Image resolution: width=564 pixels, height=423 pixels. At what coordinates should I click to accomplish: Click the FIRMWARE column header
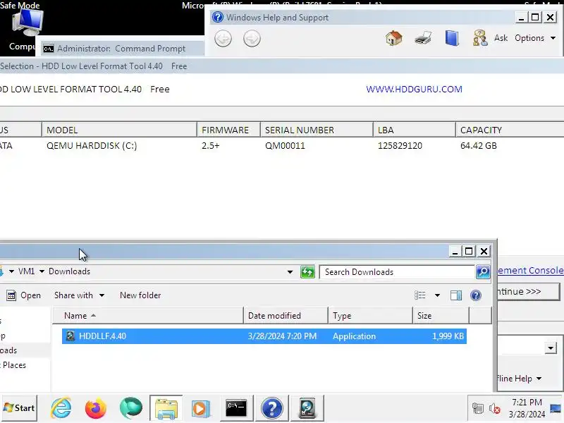(x=228, y=130)
